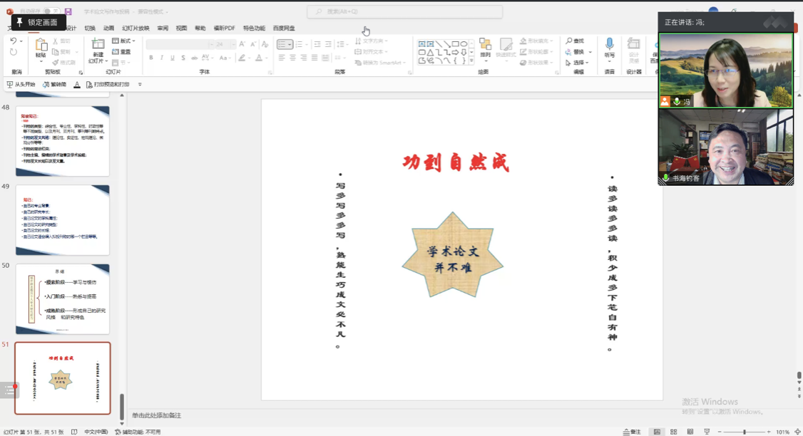The width and height of the screenshot is (803, 436).
Task: Click the Dictate microphone icon
Action: point(609,46)
